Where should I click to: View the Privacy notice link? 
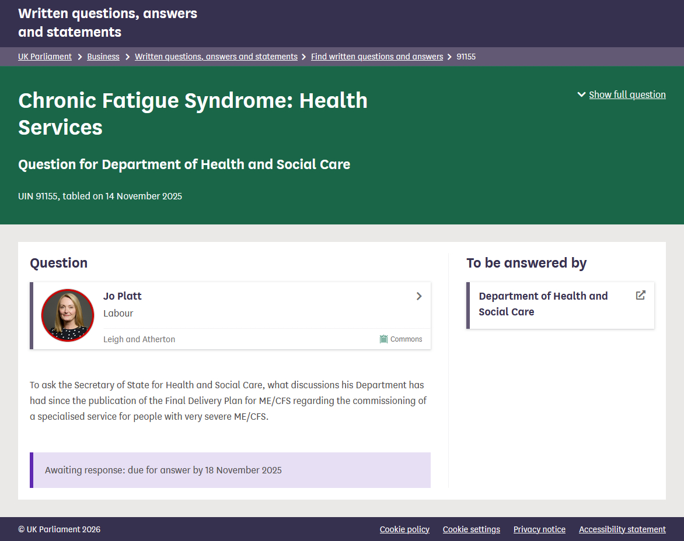pyautogui.click(x=539, y=529)
